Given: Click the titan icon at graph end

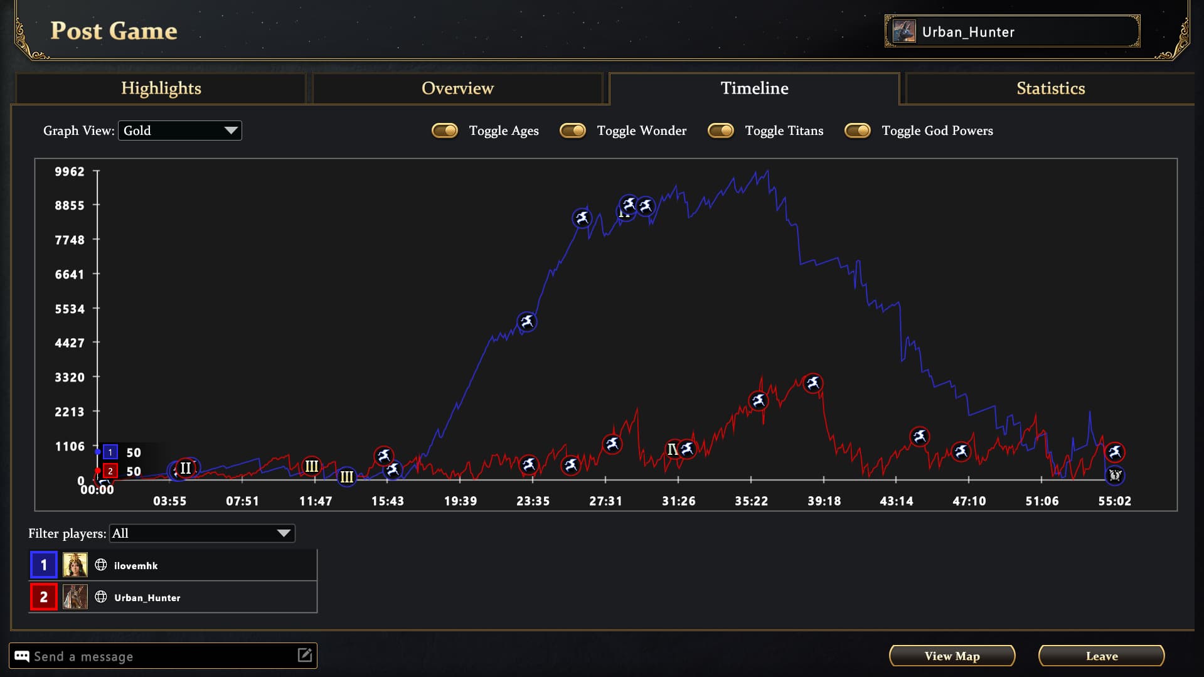Looking at the screenshot, I should [1114, 476].
